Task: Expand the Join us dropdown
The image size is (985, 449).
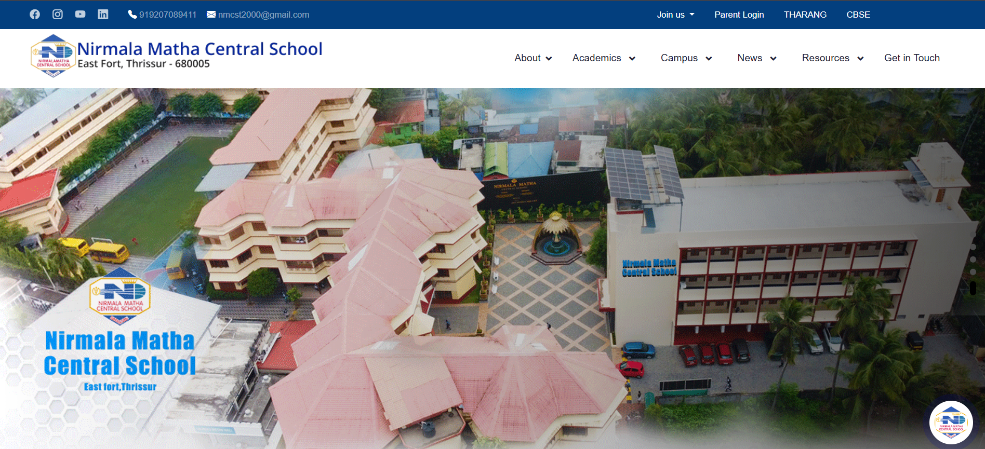Action: pos(675,15)
